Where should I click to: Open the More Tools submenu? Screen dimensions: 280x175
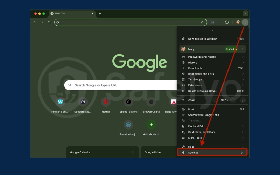(x=212, y=138)
